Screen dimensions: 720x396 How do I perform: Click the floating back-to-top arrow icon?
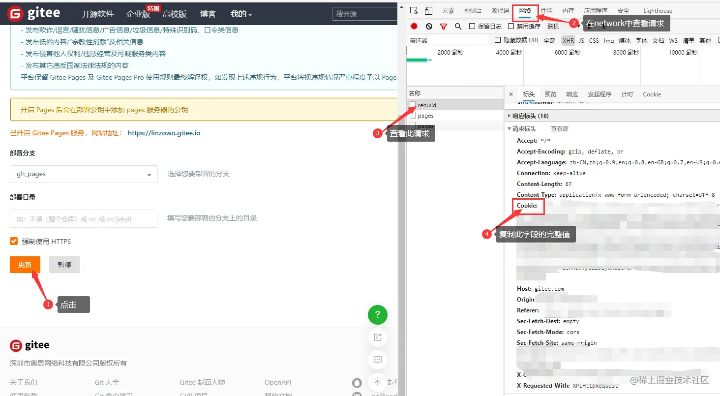378,382
